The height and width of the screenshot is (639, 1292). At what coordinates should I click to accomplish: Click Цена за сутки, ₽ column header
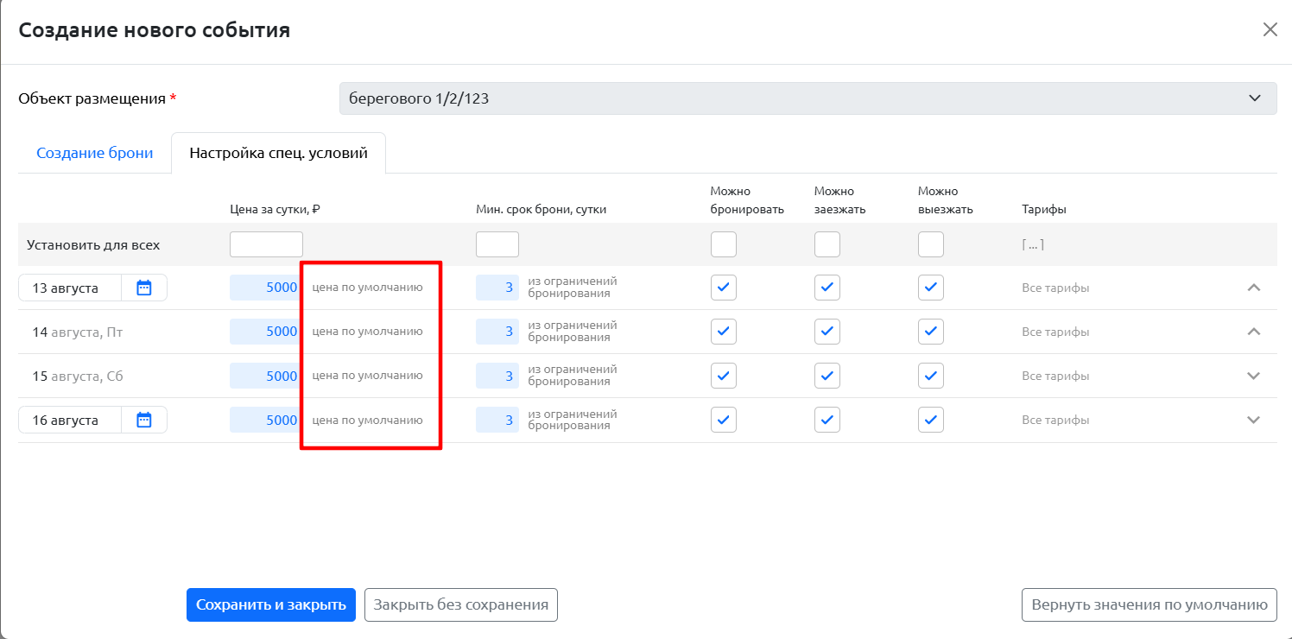tap(275, 209)
